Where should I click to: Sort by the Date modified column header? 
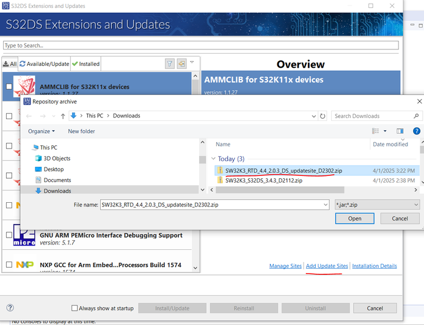(390, 144)
